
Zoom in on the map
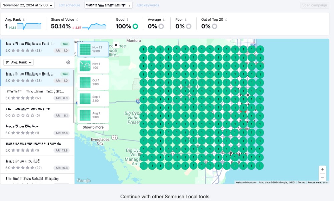pyautogui.click(x=322, y=170)
